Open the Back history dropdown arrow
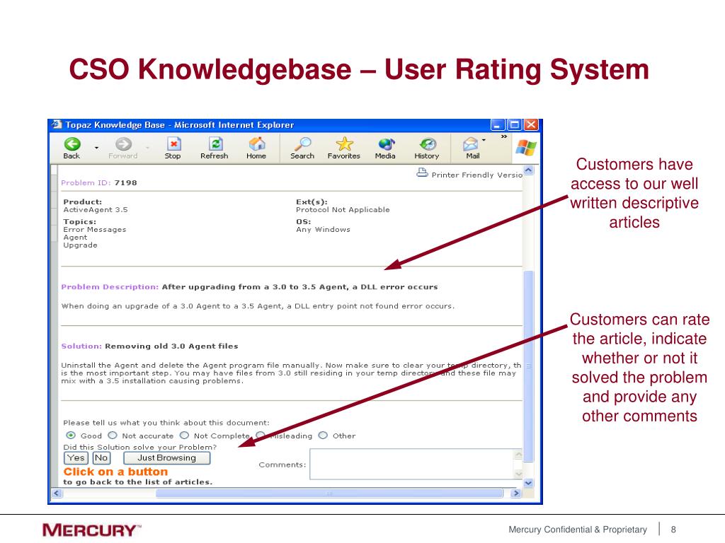 pyautogui.click(x=96, y=148)
